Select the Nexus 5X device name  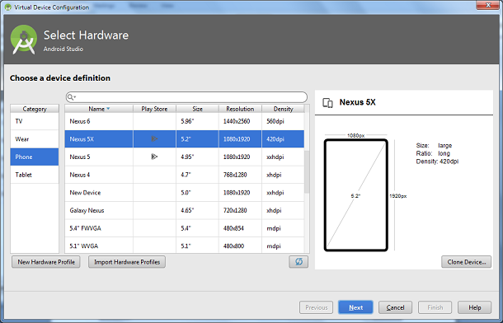82,139
